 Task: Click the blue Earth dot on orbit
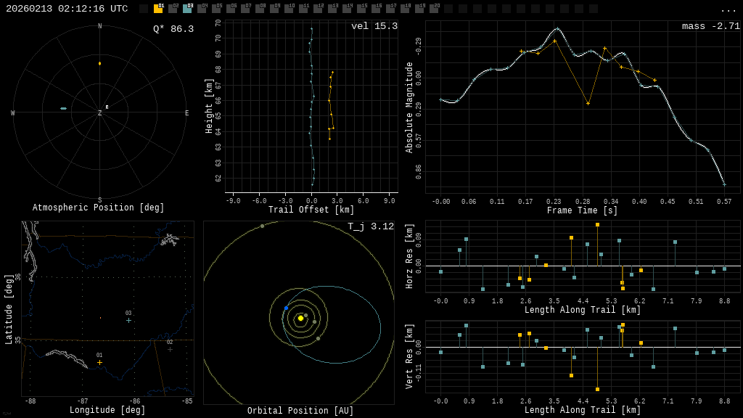coord(286,308)
